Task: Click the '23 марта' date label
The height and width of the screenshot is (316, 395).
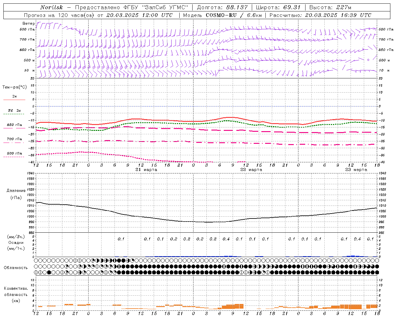Action: tap(356, 170)
